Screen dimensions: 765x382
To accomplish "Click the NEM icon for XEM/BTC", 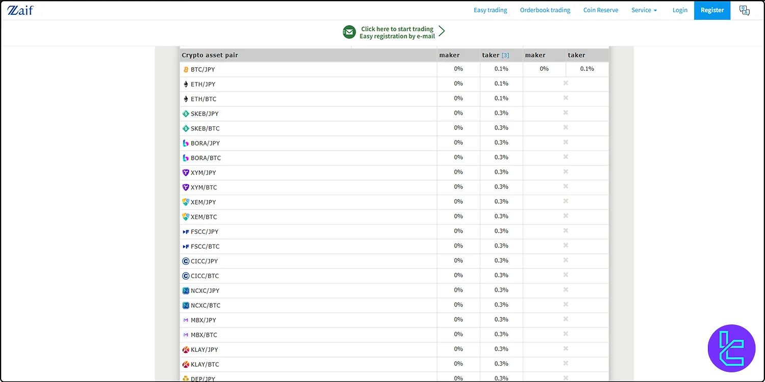I will coord(186,217).
